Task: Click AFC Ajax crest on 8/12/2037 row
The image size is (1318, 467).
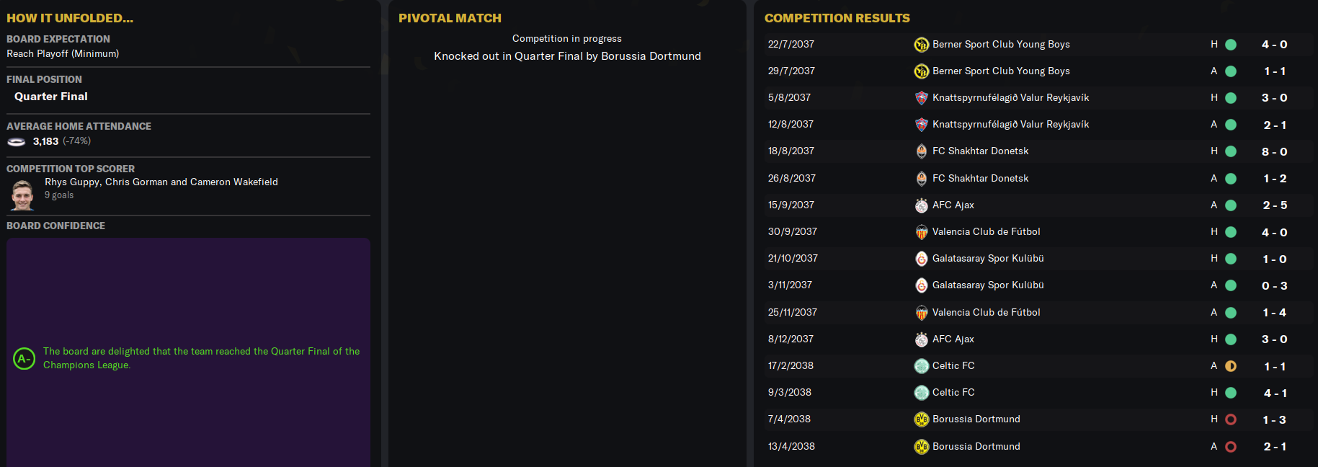Action: 921,339
